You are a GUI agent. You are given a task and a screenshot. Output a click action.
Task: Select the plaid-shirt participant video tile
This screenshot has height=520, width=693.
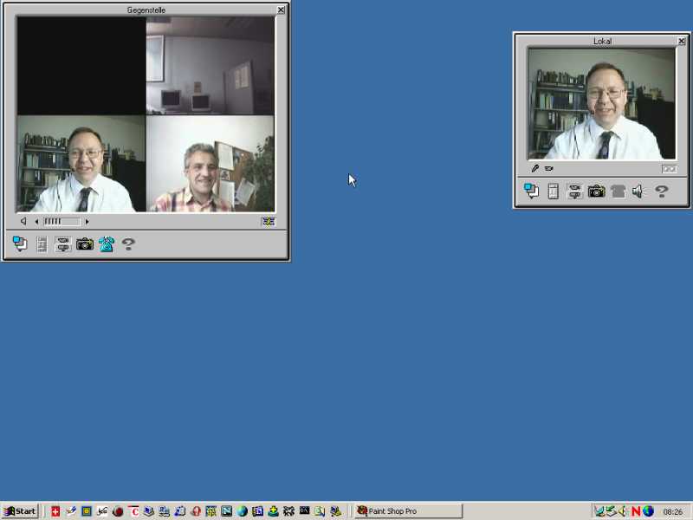pos(210,164)
